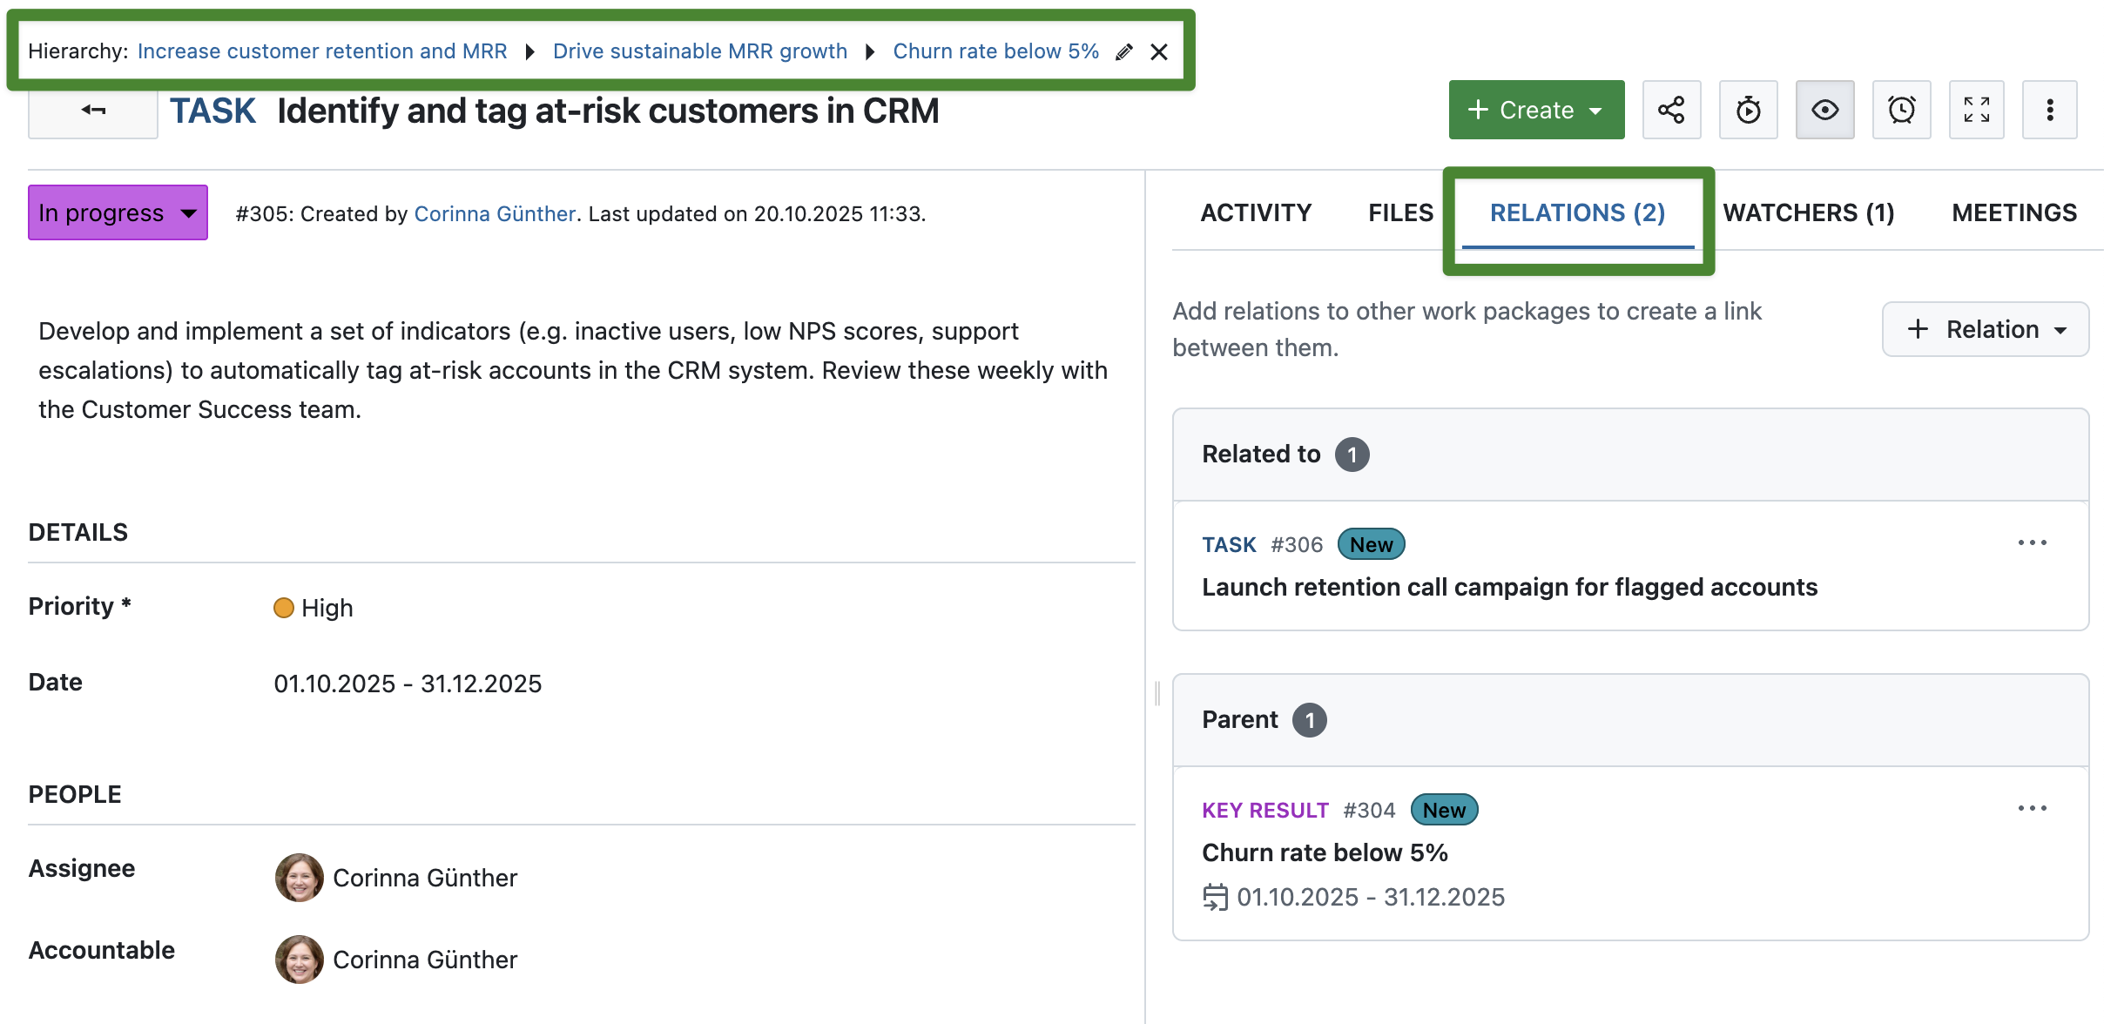Enter full screen view of the task

pyautogui.click(x=1977, y=110)
